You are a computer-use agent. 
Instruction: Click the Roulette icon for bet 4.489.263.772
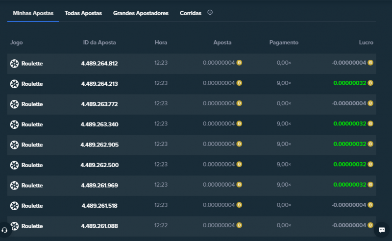click(x=14, y=104)
